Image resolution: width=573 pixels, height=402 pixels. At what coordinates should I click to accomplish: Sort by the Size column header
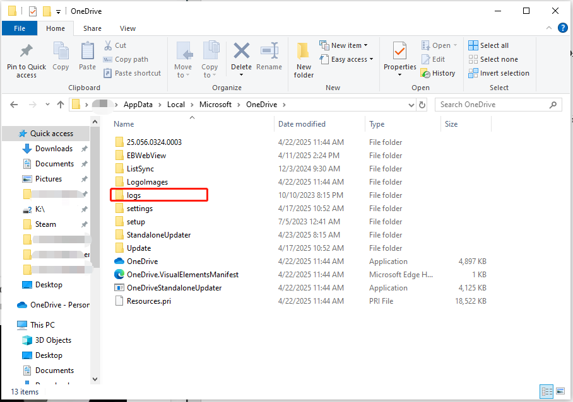point(451,124)
